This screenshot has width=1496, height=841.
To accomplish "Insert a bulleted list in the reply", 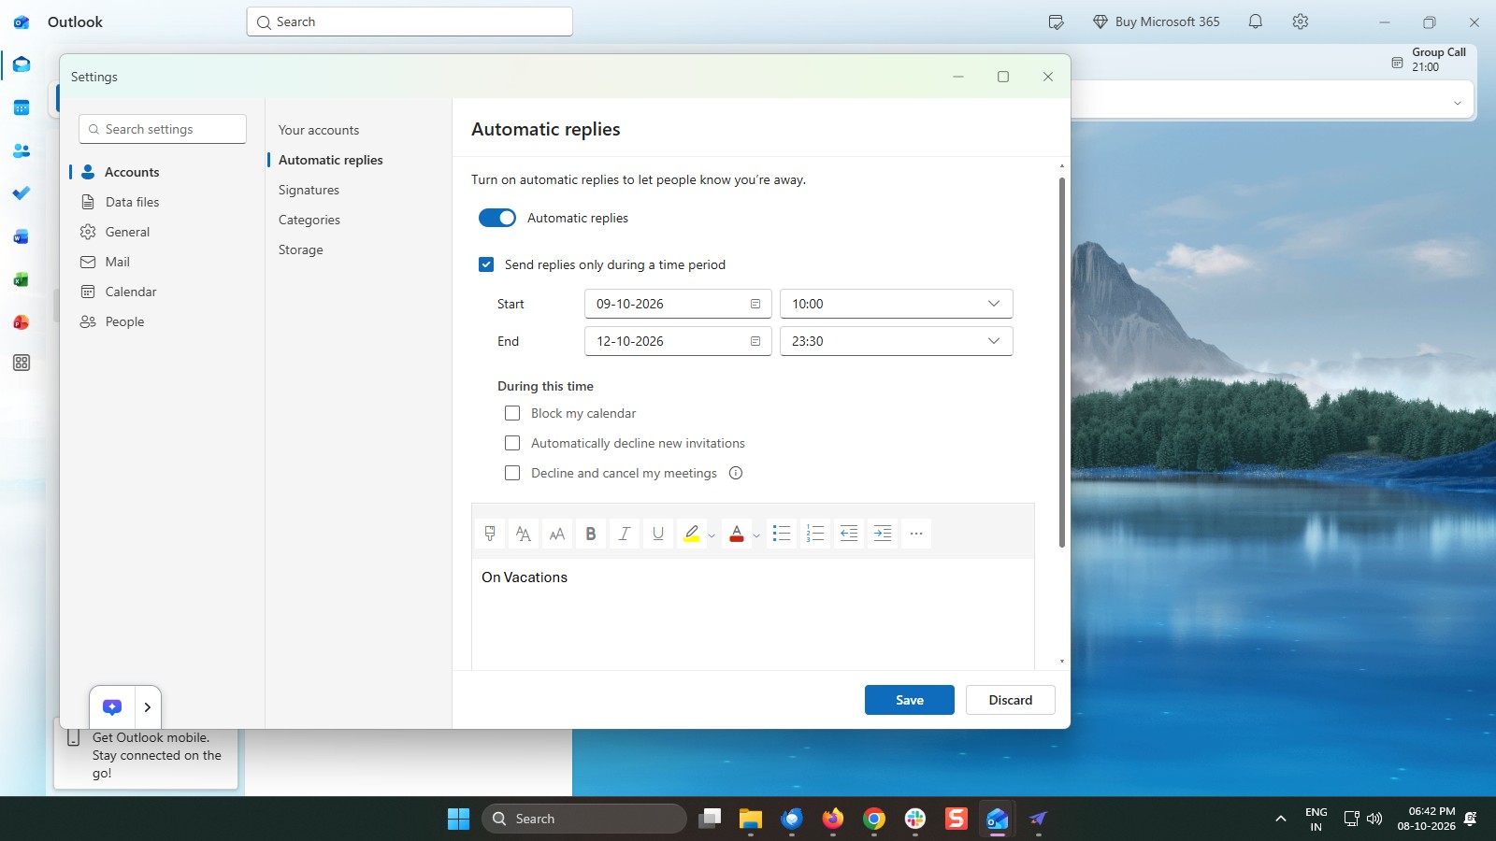I will (782, 534).
